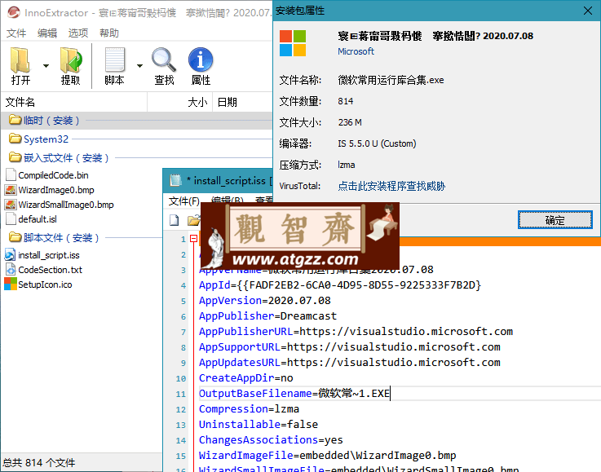Expand the dropdown arrow beside 脚本
This screenshot has height=472, width=601.
click(140, 66)
